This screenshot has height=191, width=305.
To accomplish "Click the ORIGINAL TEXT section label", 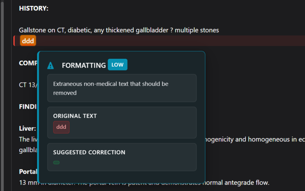I will [75, 116].
